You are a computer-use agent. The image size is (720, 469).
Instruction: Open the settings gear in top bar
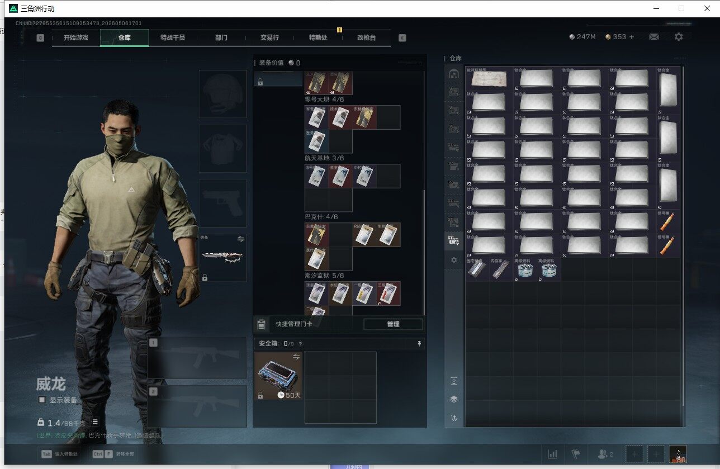(679, 37)
